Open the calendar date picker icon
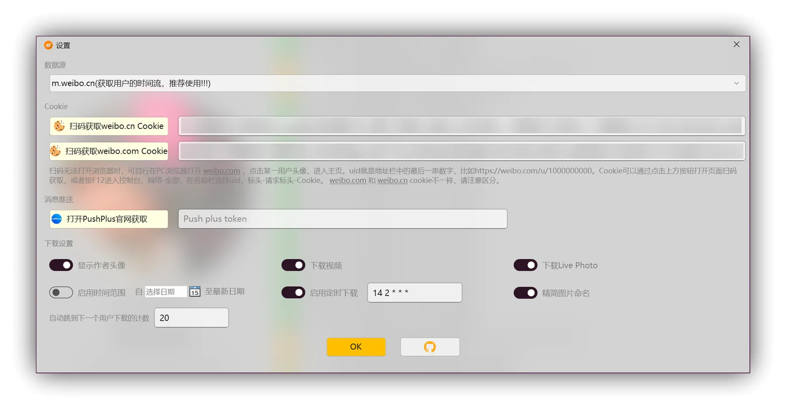Screen dimensions: 786x409 pyautogui.click(x=195, y=292)
